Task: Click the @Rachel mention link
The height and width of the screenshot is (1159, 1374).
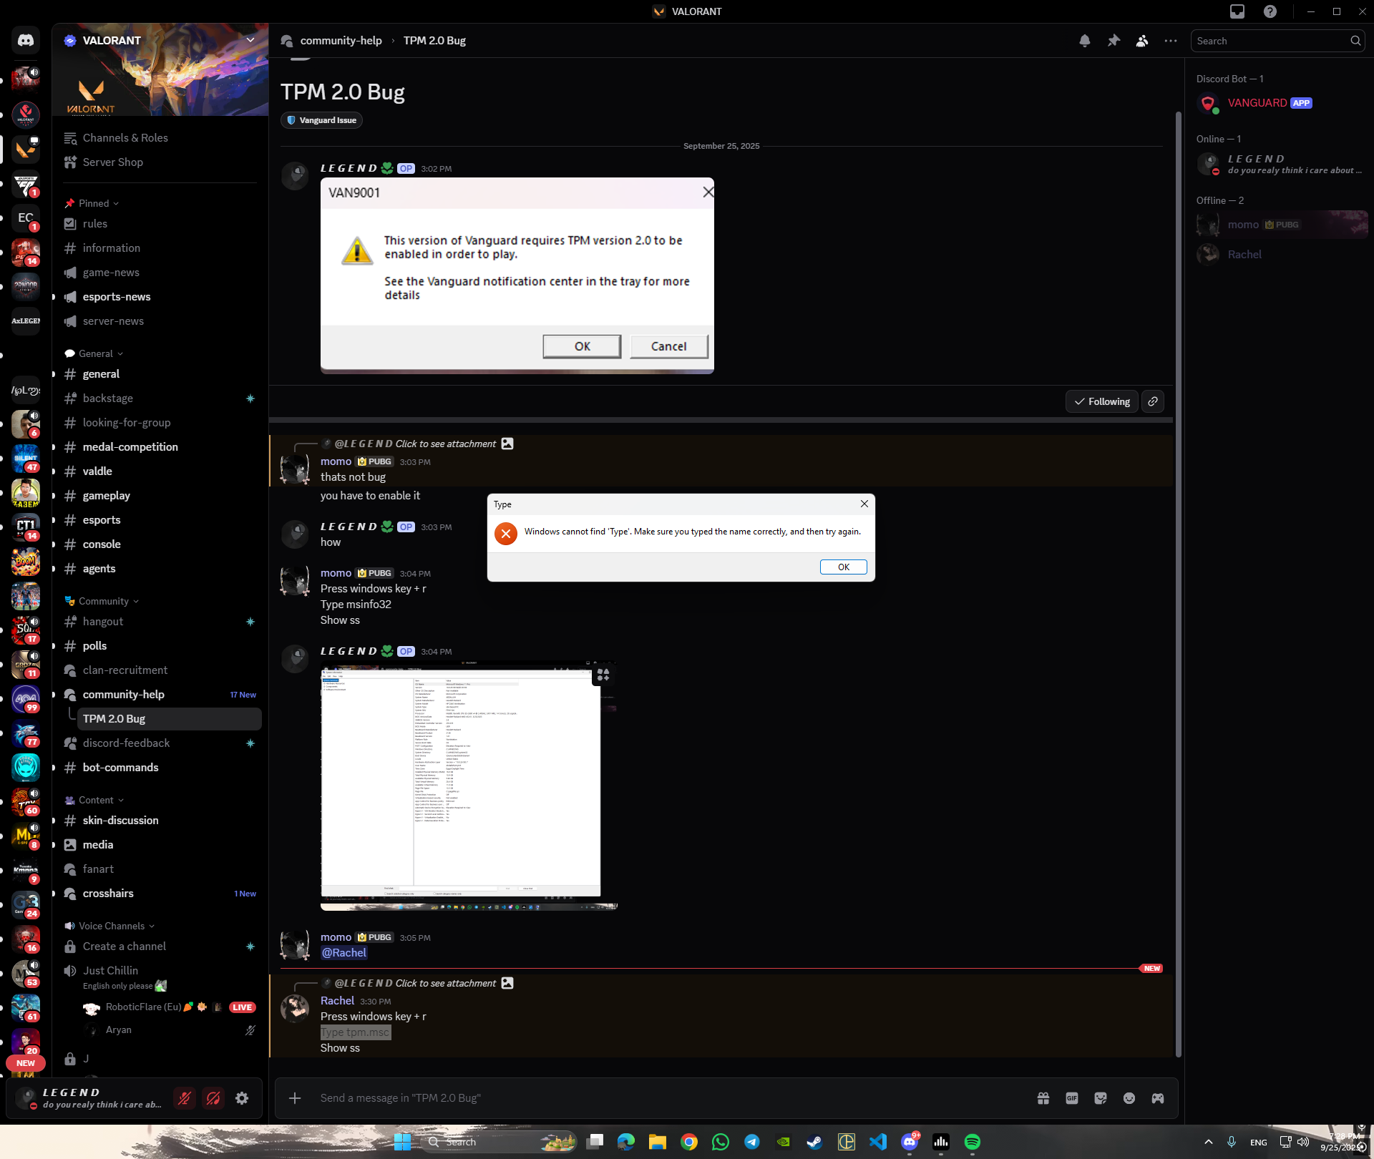Action: click(344, 953)
